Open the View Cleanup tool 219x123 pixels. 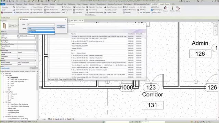coord(92,10)
